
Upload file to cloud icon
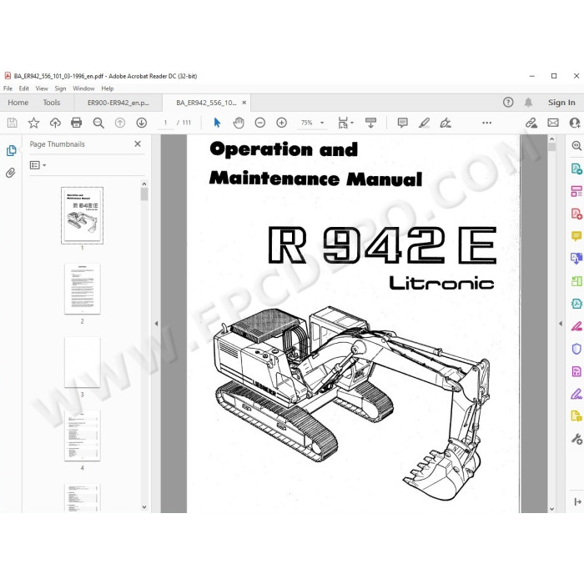click(55, 123)
